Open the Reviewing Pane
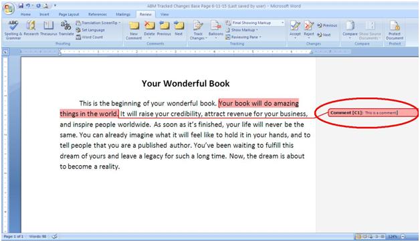The image size is (420, 242). (x=243, y=37)
